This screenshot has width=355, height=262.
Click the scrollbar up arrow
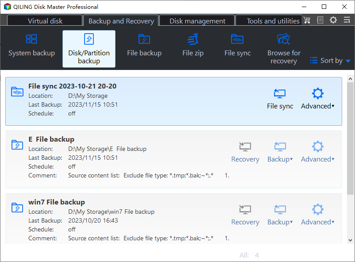click(x=351, y=79)
